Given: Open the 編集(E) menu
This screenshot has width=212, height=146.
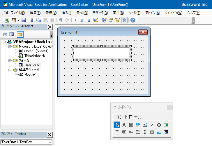Looking at the screenshot, I should (x=35, y=13).
